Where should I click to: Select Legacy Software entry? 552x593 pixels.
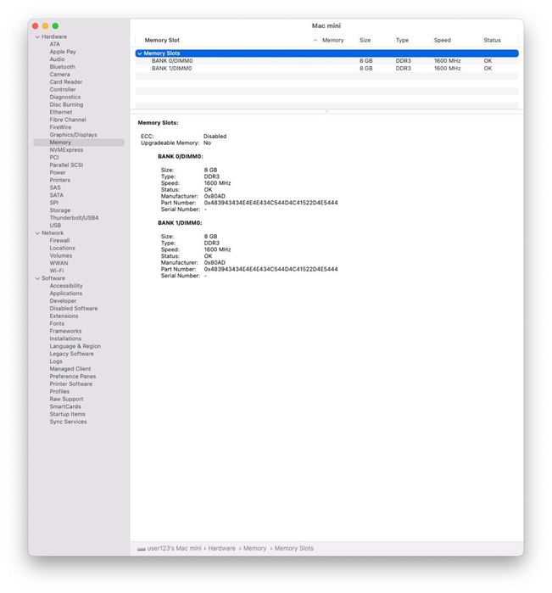point(71,355)
